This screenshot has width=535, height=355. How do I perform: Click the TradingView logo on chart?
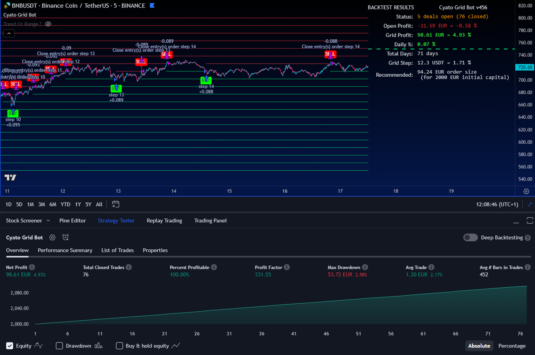tap(10, 177)
